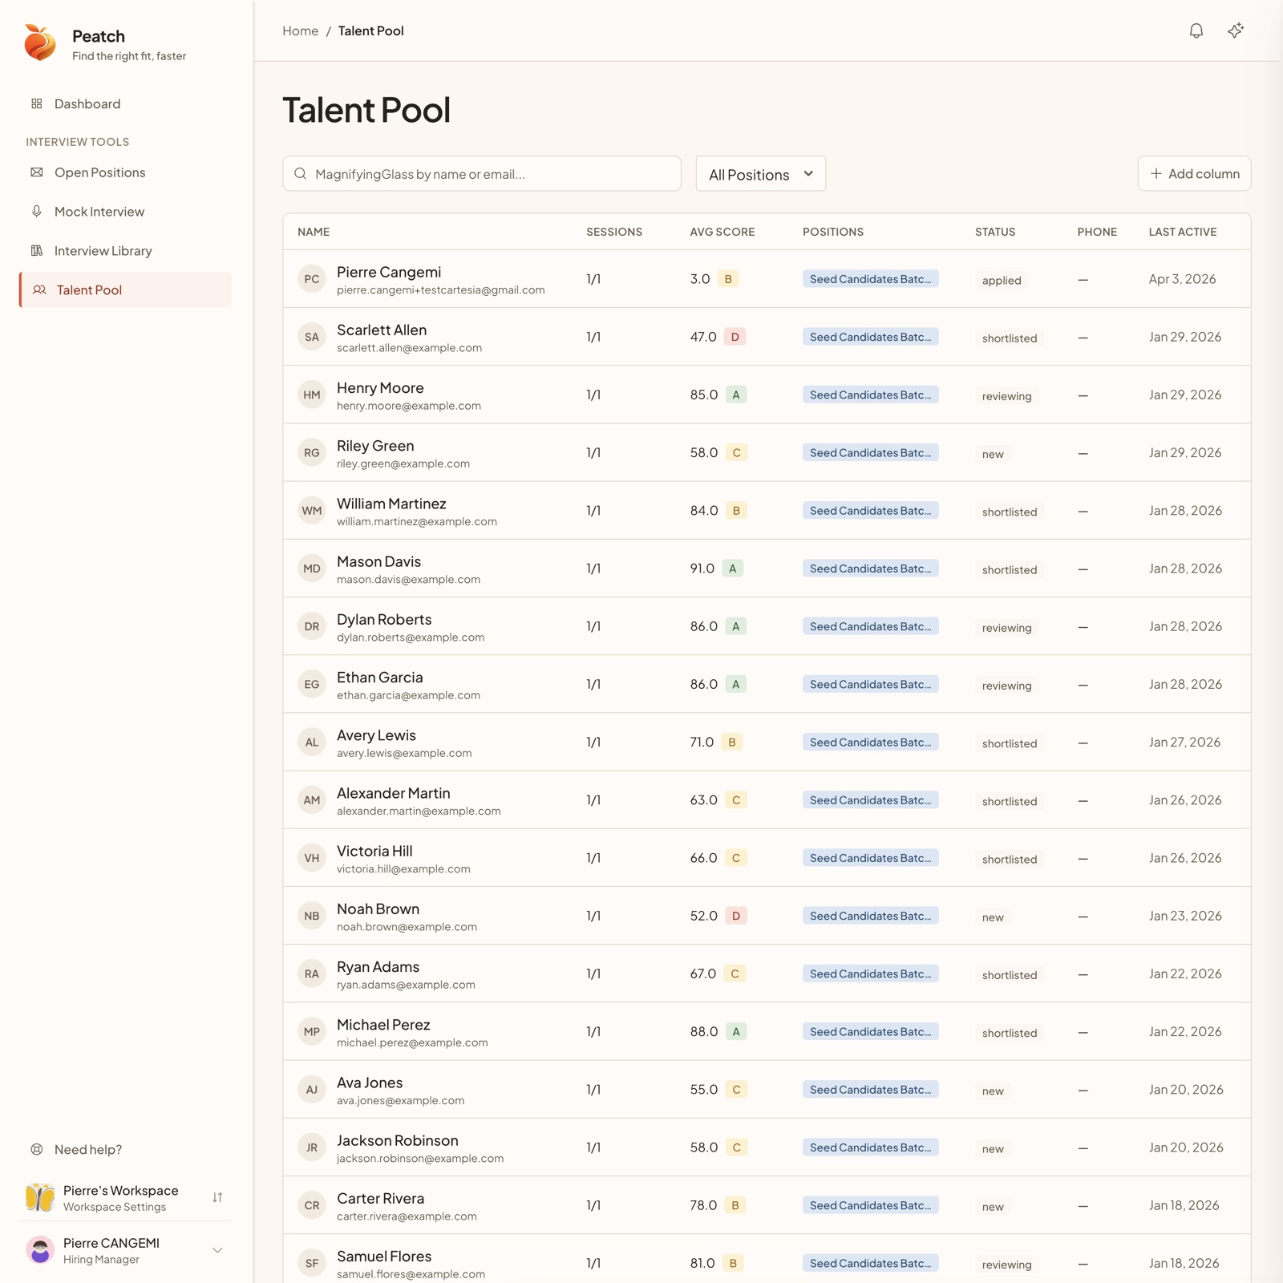Click the search by name or email field

pos(482,174)
